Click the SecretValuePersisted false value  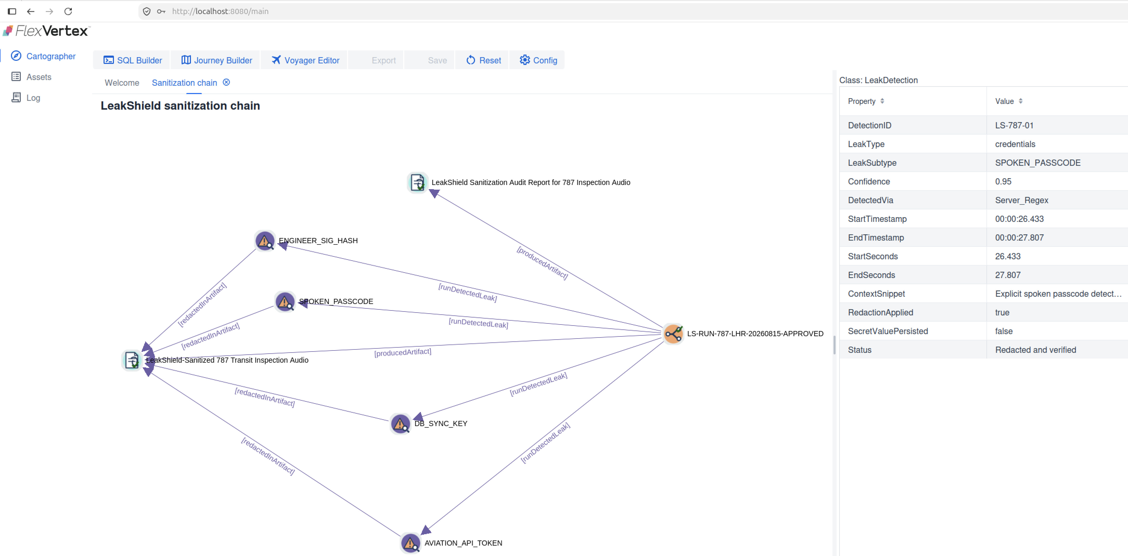[1003, 331]
